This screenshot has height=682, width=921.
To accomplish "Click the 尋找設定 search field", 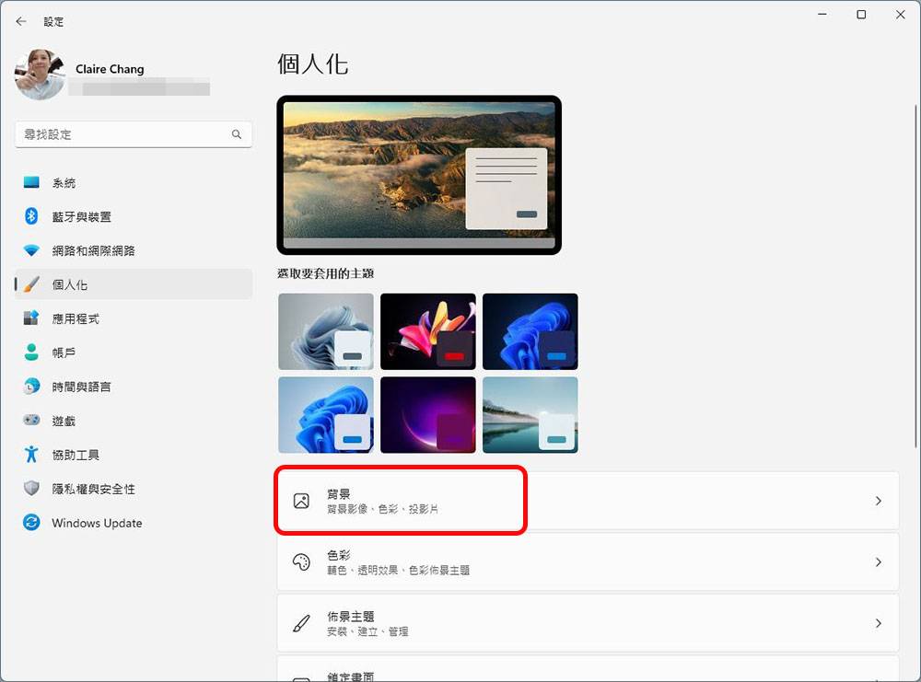I will tap(133, 133).
